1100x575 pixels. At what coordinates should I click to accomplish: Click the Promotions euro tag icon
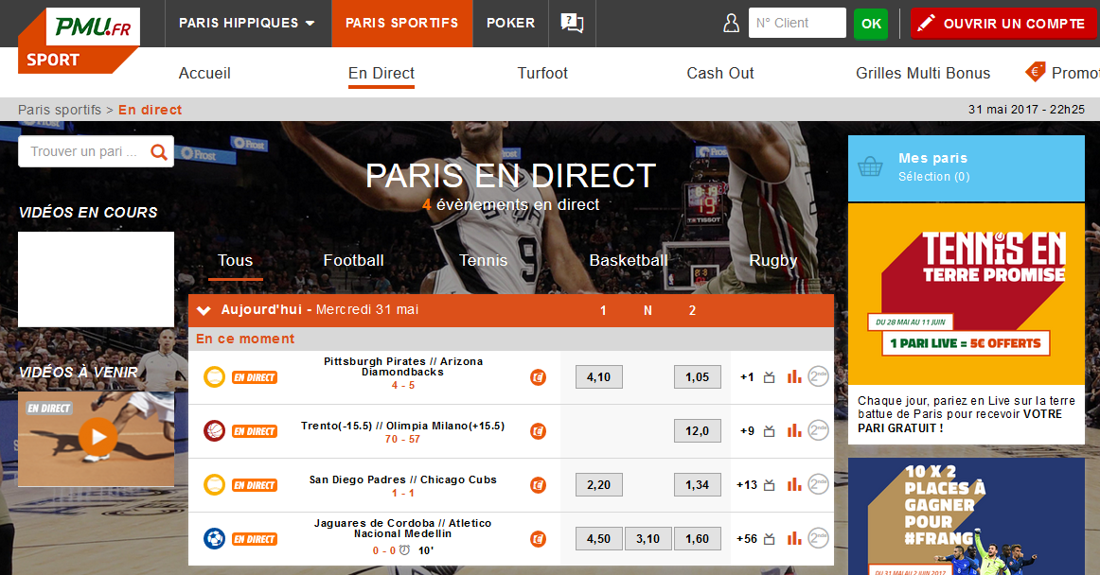pyautogui.click(x=1035, y=72)
